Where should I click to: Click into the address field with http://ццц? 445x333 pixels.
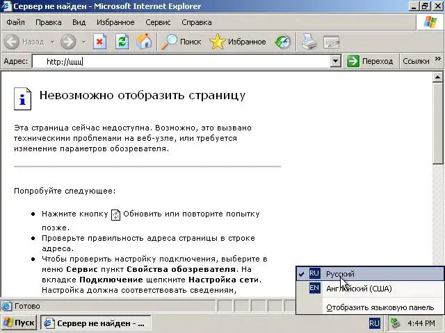[x=181, y=61]
